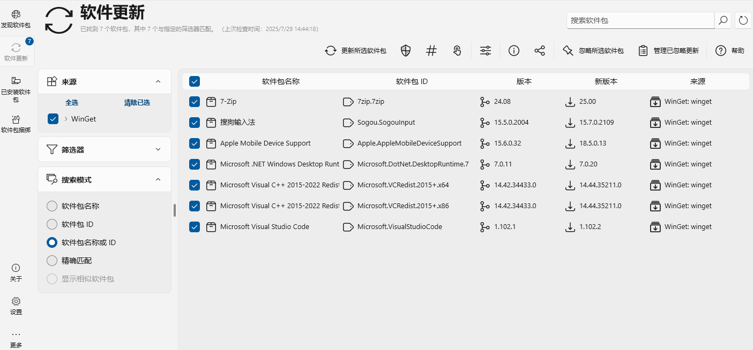Viewport: 753px width, 350px height.
Task: Expand the WinGet source tree arrow
Action: pos(66,119)
